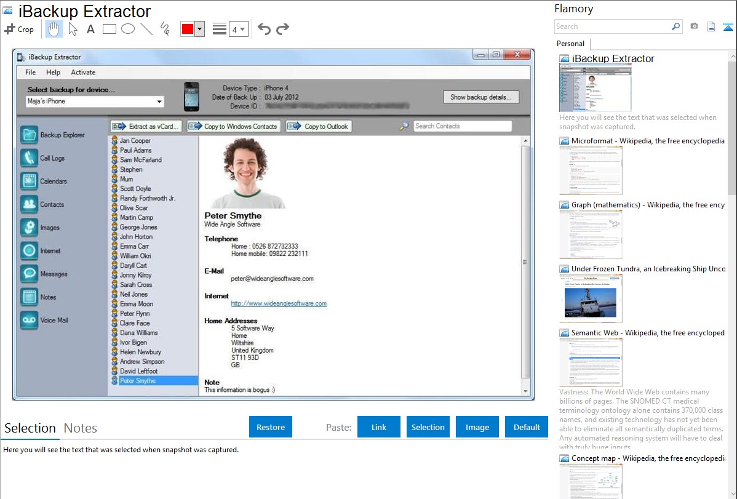The height and width of the screenshot is (499, 737).
Task: Select the ellipse drawing tool
Action: pos(128,29)
